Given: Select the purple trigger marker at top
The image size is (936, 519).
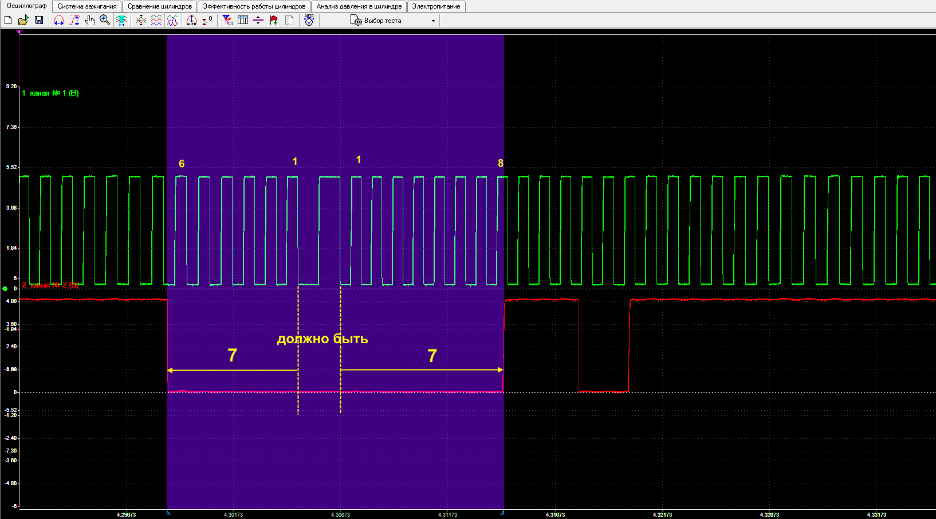Looking at the screenshot, I should pyautogui.click(x=19, y=32).
